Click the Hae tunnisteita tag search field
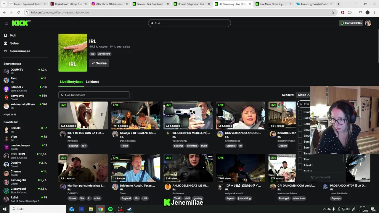Image resolution: width=379 pixels, height=213 pixels. pyautogui.click(x=94, y=95)
